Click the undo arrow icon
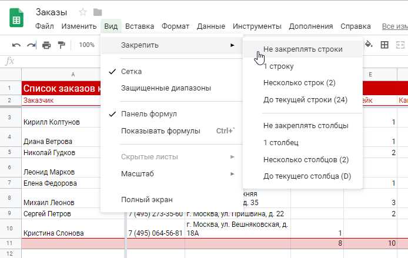The width and height of the screenshot is (408, 258). click(16, 45)
